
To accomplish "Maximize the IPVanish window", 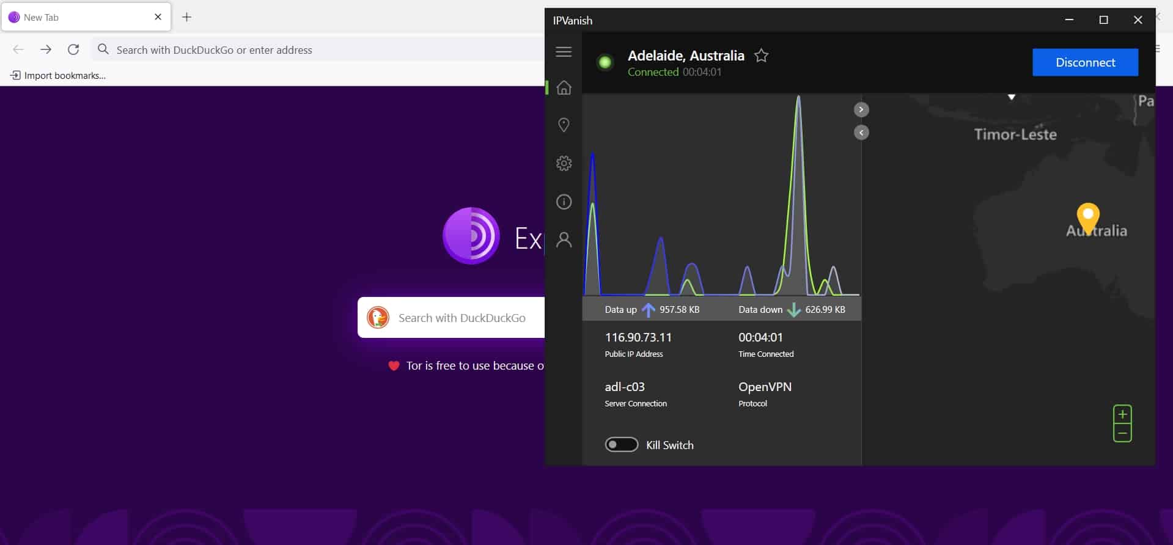I will (x=1103, y=20).
